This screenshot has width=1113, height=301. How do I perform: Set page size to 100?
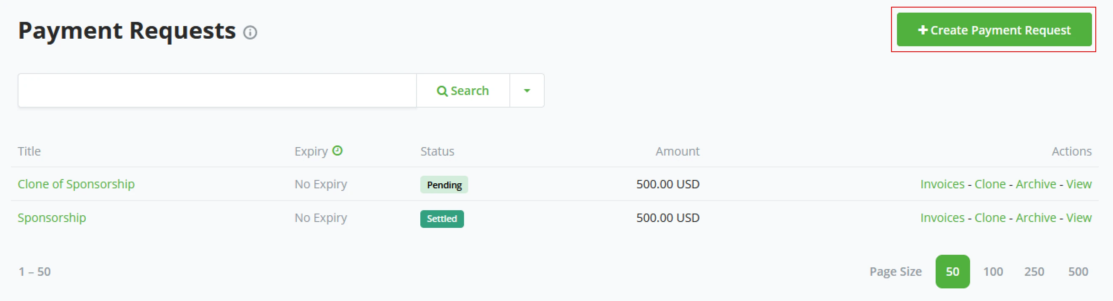point(993,272)
